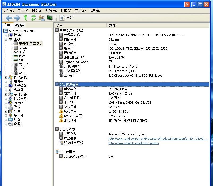Expand the 存储设备 tree node

[6, 94]
